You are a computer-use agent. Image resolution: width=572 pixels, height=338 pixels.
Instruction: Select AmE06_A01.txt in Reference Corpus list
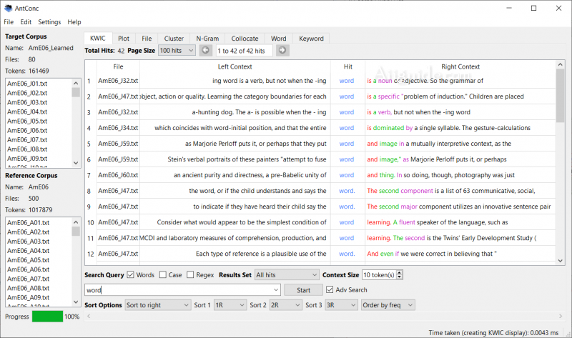pyautogui.click(x=29, y=222)
